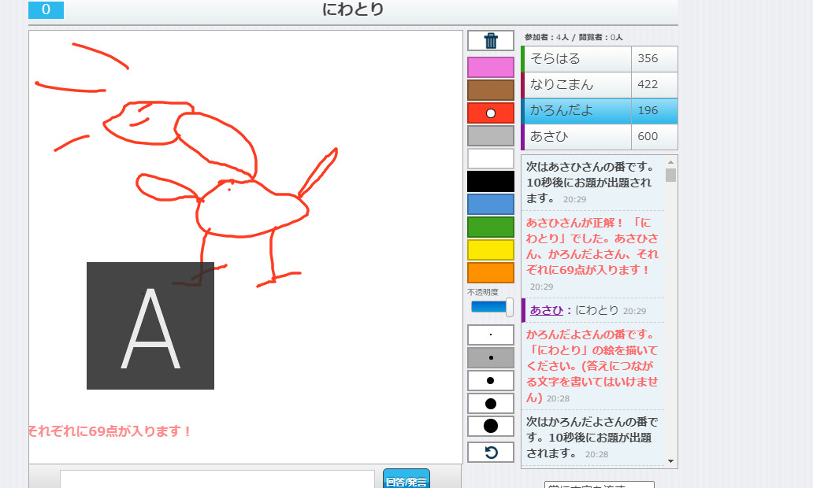Click the score 600
The width and height of the screenshot is (813, 488).
pyautogui.click(x=648, y=136)
